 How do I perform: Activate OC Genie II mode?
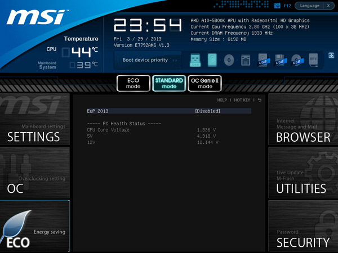[205, 83]
